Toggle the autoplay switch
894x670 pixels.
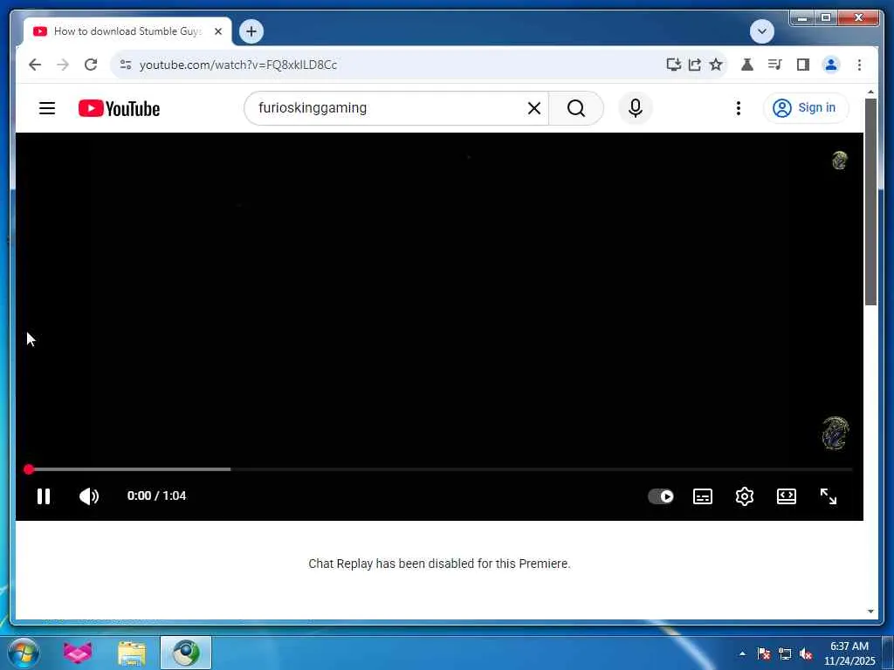coord(661,496)
